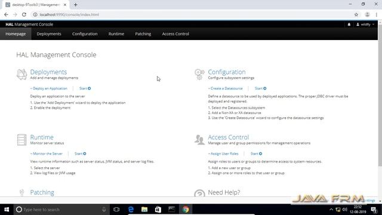Open the Patching heading link
Image resolution: width=382 pixels, height=215 pixels.
pyautogui.click(x=42, y=192)
